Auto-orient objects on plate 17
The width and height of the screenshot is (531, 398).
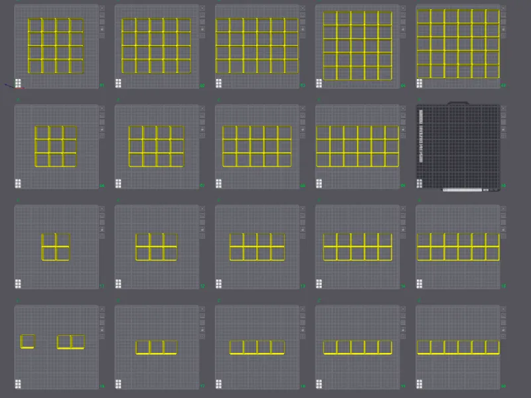click(x=202, y=316)
